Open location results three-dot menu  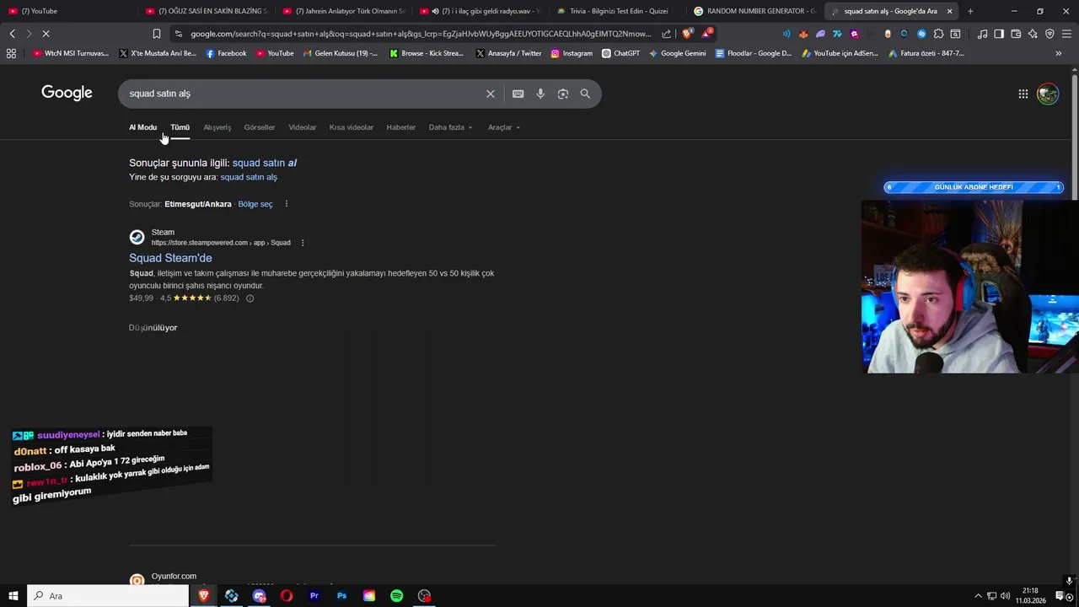pos(287,204)
